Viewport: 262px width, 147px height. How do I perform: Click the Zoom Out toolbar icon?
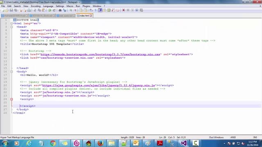coord(75,10)
